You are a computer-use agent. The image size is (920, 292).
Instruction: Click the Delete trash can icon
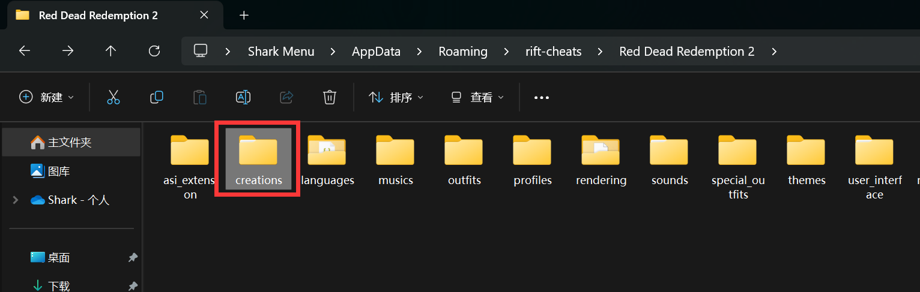click(329, 97)
